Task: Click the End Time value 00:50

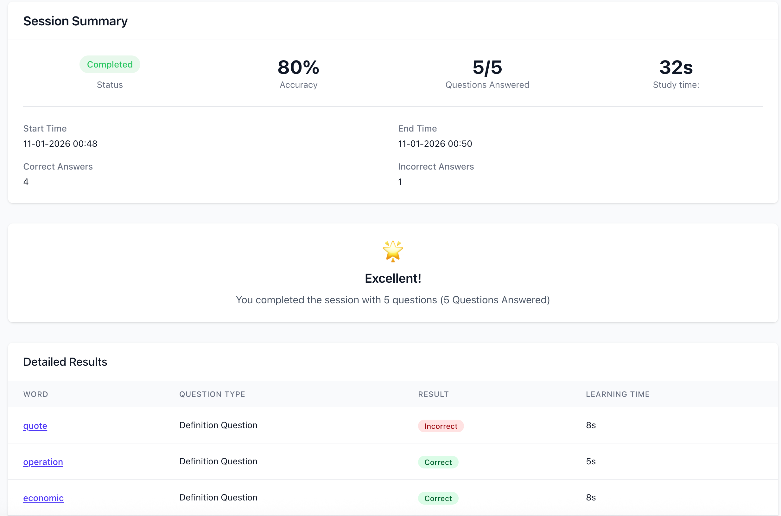Action: pos(435,144)
